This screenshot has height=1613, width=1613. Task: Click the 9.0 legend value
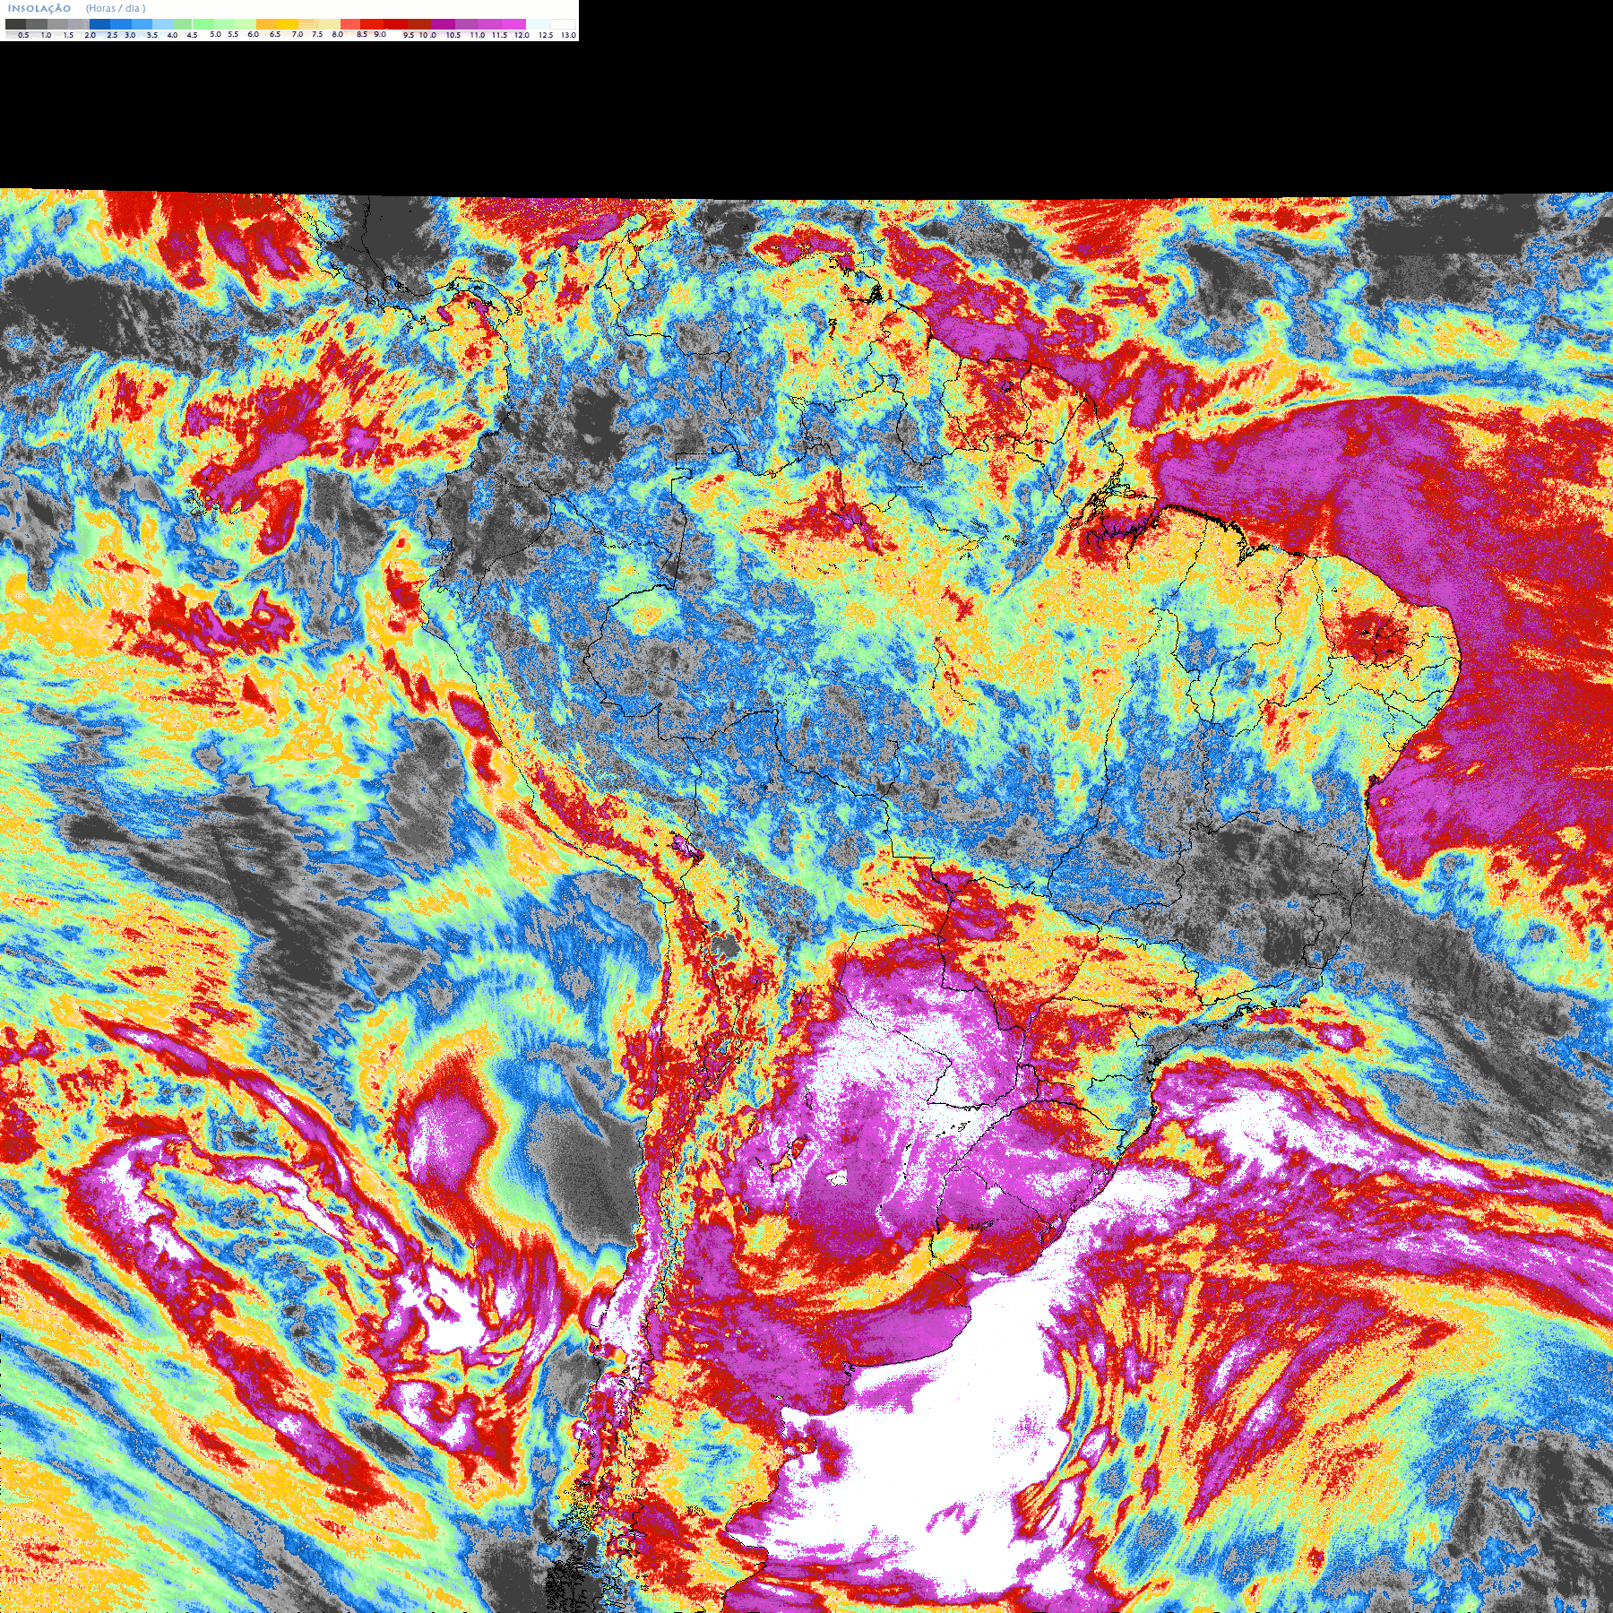click(380, 34)
